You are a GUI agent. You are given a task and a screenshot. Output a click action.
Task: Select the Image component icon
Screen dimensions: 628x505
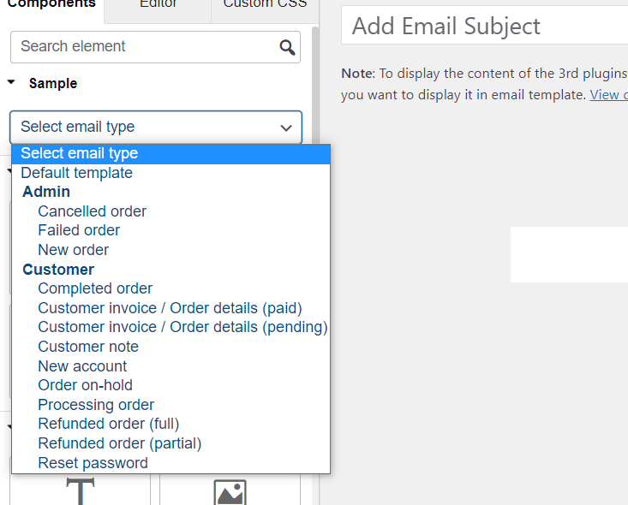[x=230, y=492]
